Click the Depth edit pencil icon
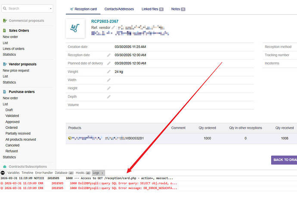The height and width of the screenshot is (199, 297). coord(109,96)
